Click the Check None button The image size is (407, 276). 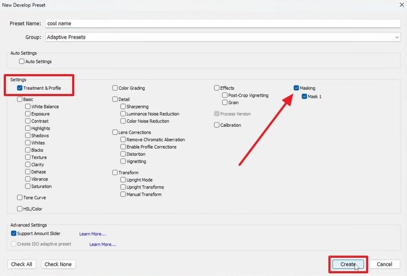(x=58, y=264)
